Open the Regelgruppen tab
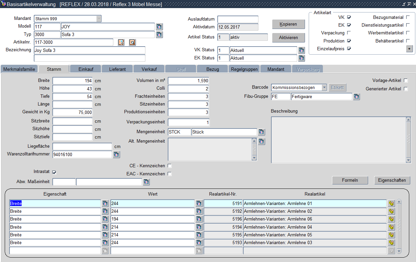 (244, 69)
